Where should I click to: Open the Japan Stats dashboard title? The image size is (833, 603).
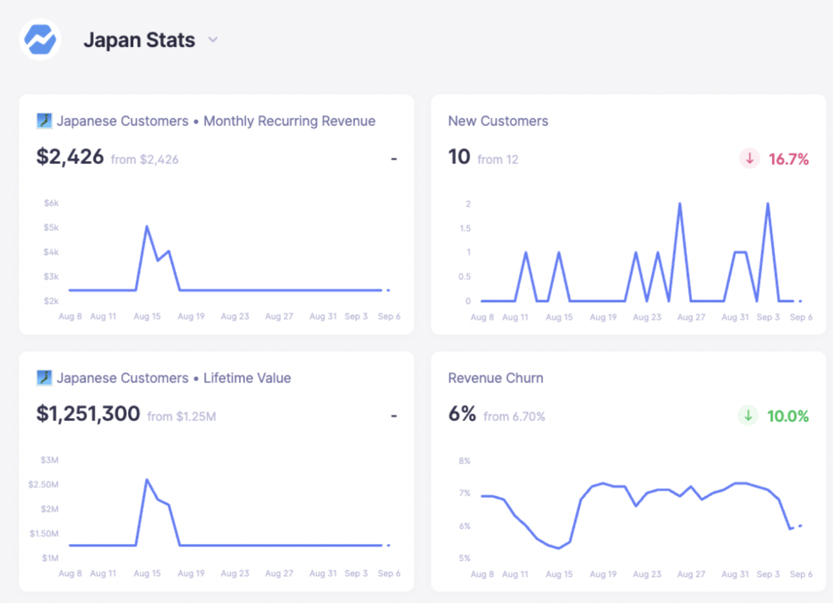(139, 40)
